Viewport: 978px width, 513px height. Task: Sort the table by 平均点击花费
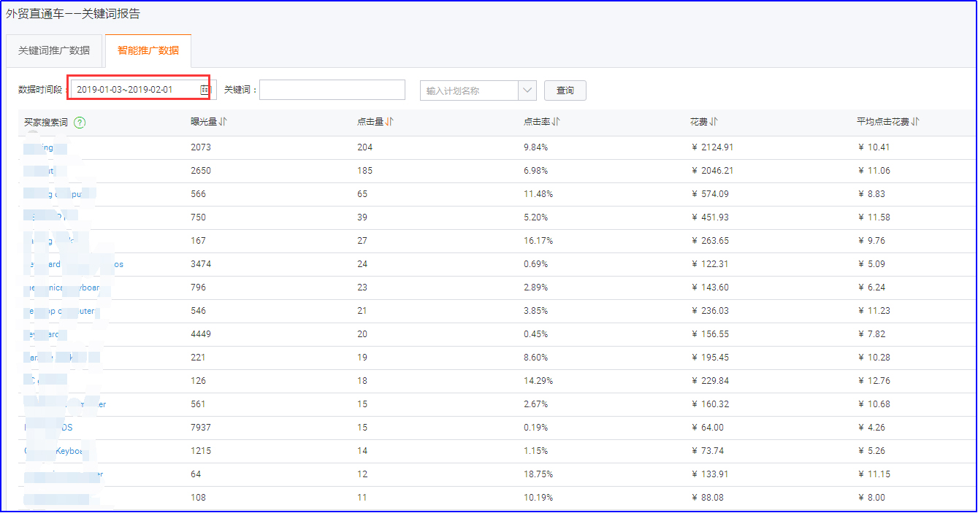coord(915,122)
